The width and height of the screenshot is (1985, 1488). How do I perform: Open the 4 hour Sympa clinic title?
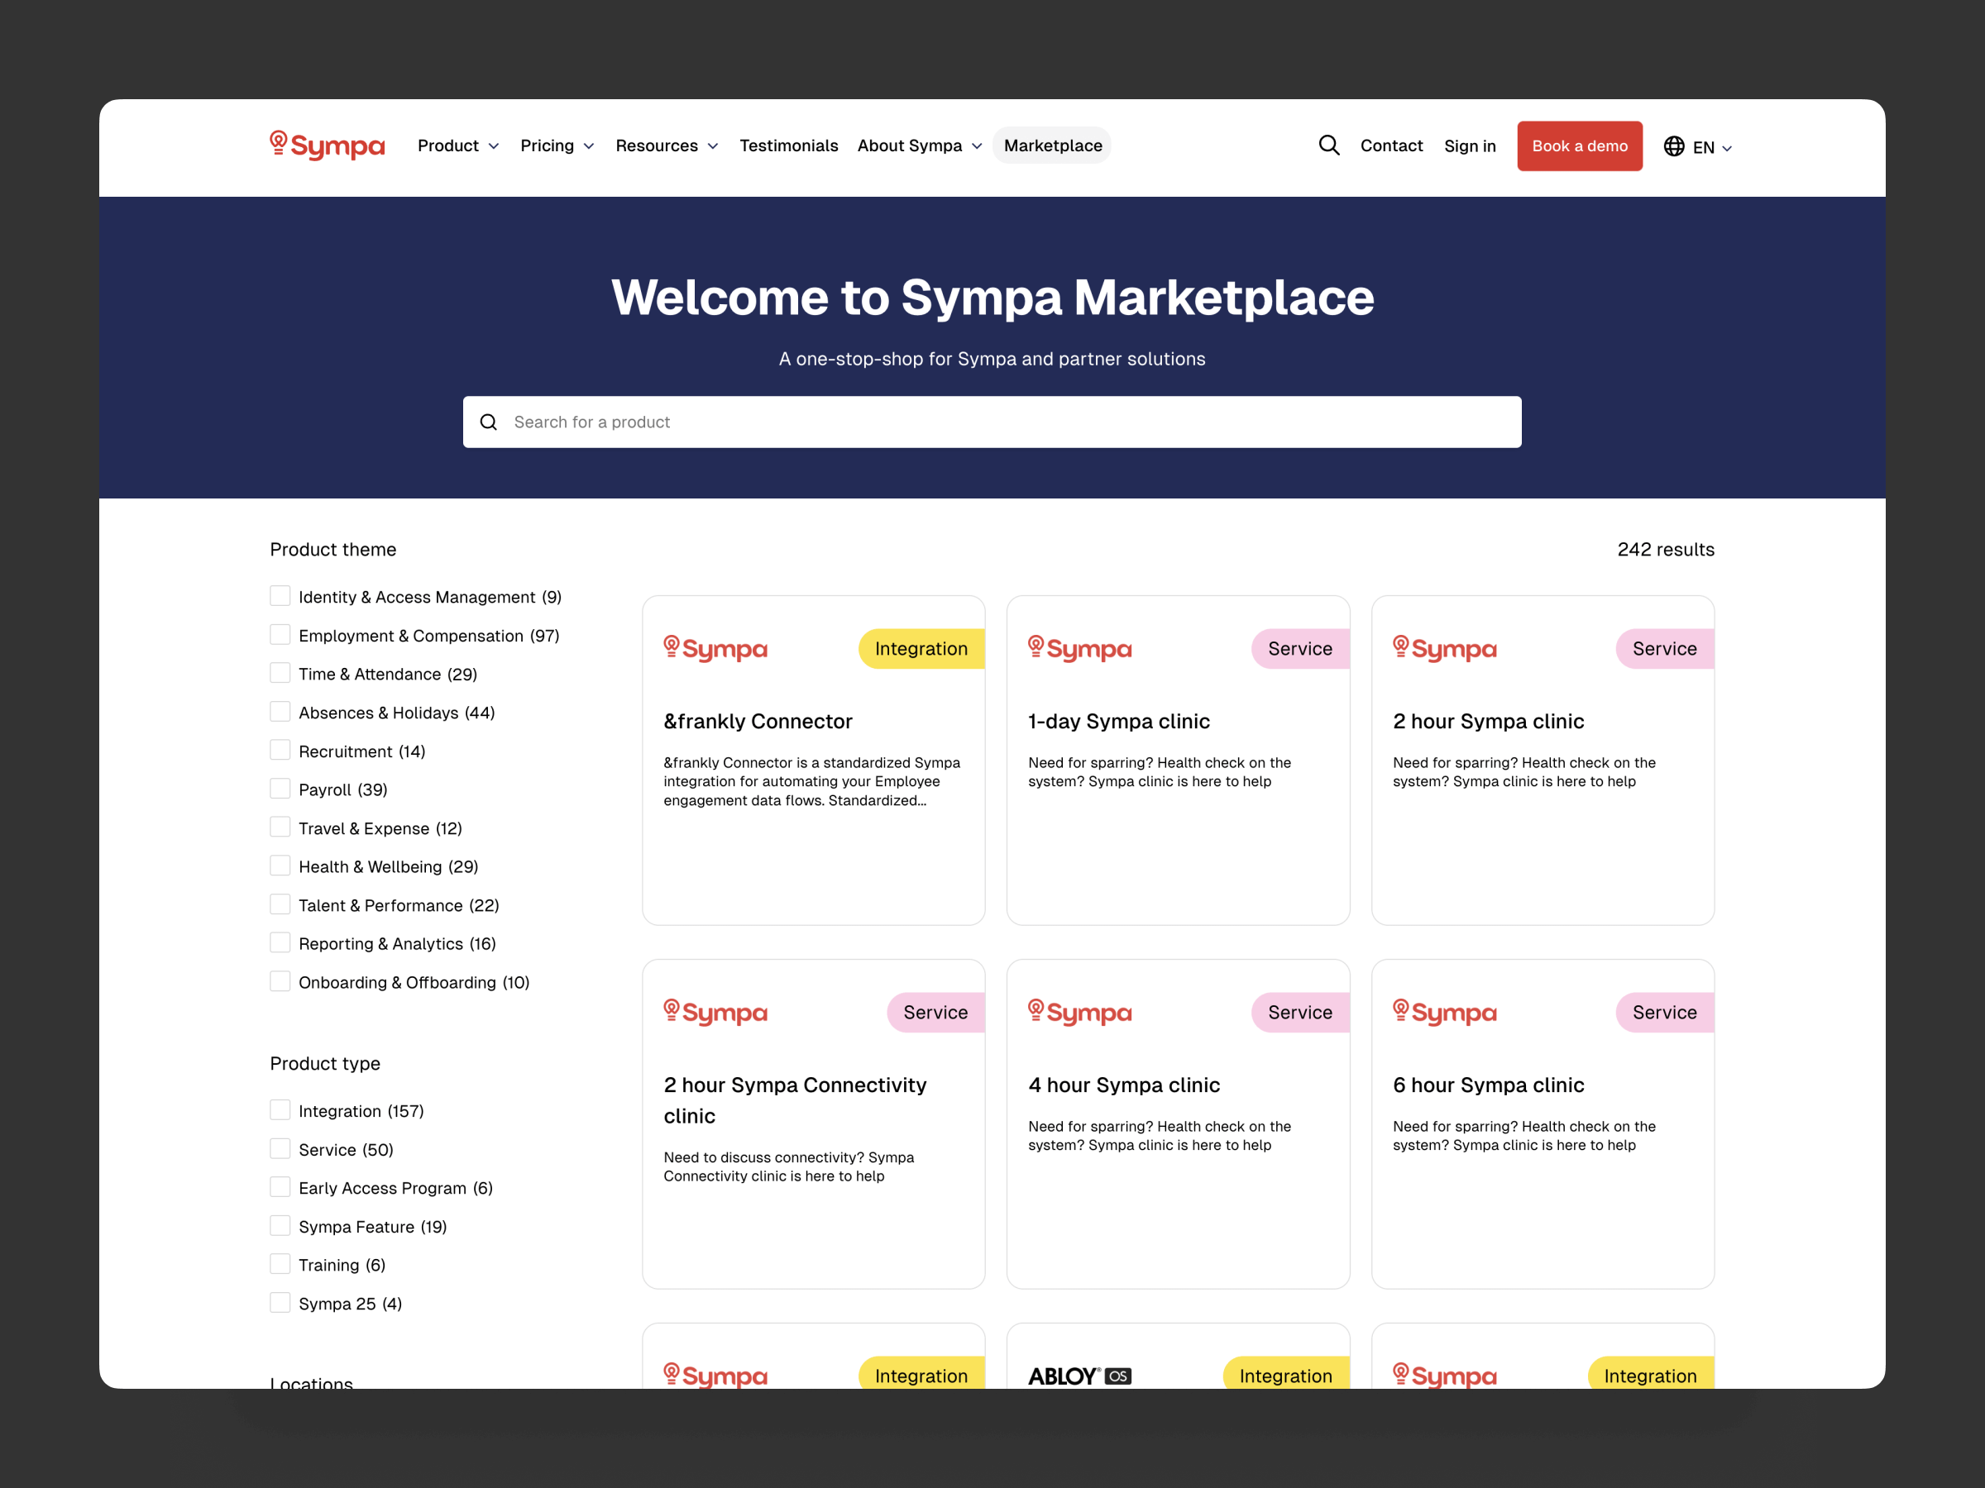tap(1123, 1085)
